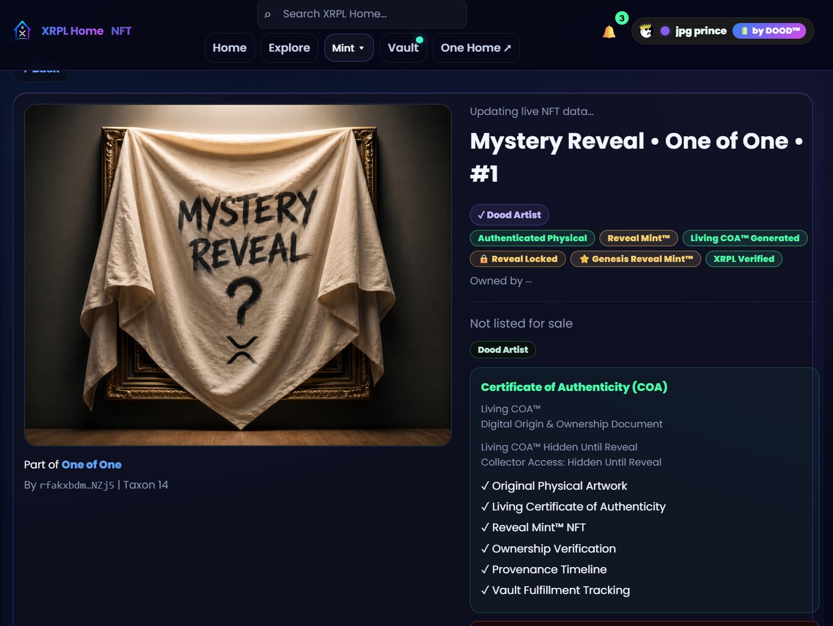The height and width of the screenshot is (626, 833).
Task: Click the small Dood Artist tag under Not listed
Action: coord(503,350)
